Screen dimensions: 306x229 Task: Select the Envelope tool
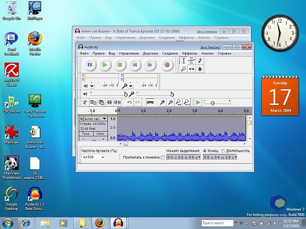pos(192,61)
